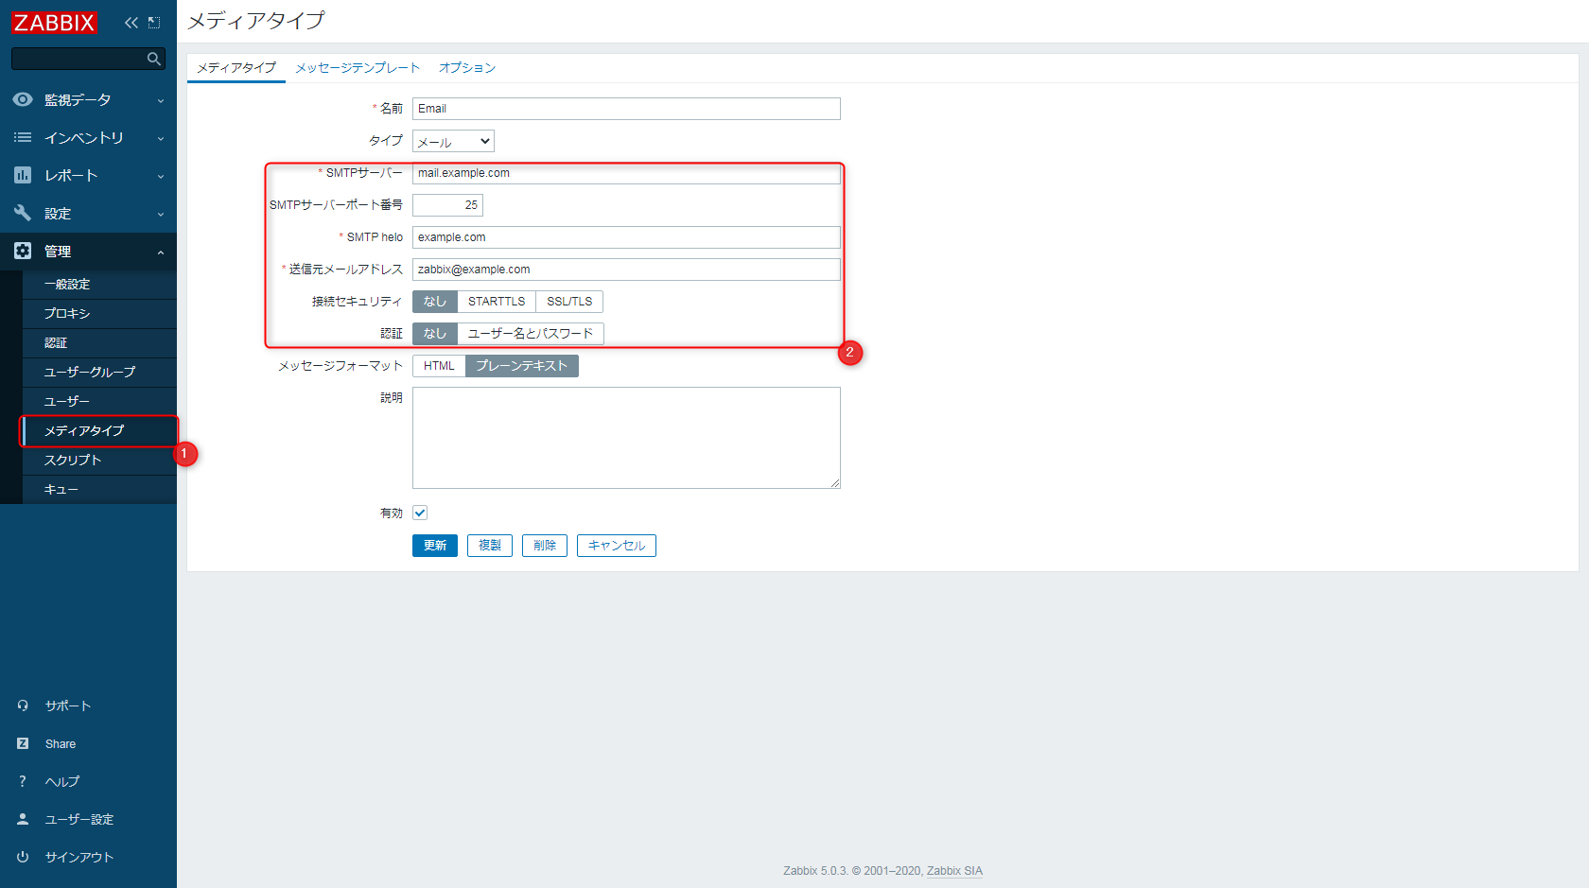Open the Zabbix SIA footer link
The height and width of the screenshot is (888, 1589).
point(954,871)
